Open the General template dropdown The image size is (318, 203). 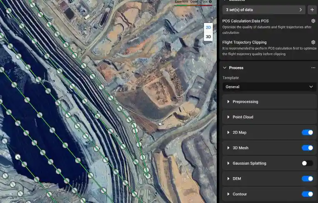[x=269, y=87]
